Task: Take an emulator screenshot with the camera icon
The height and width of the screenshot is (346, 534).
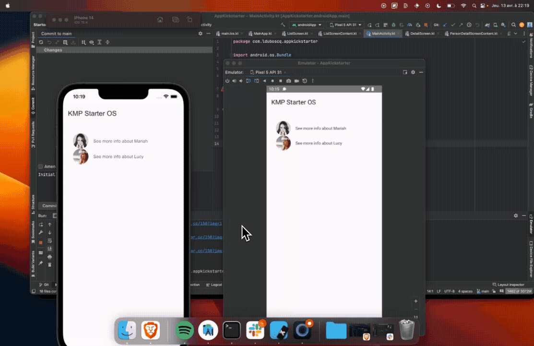Action: coord(288,81)
